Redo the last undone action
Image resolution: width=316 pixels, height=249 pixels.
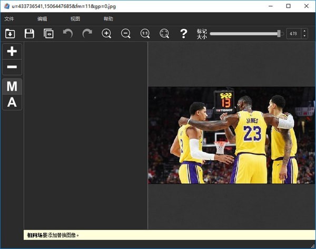[87, 34]
